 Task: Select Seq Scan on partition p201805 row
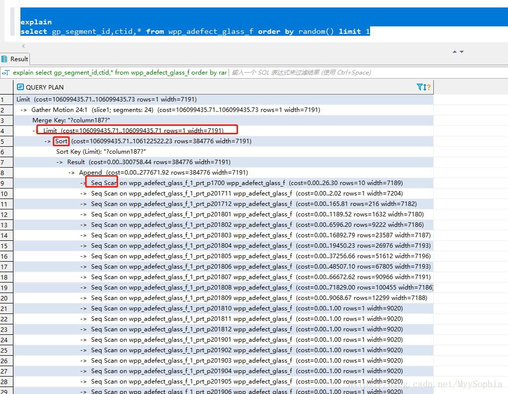pos(223,256)
